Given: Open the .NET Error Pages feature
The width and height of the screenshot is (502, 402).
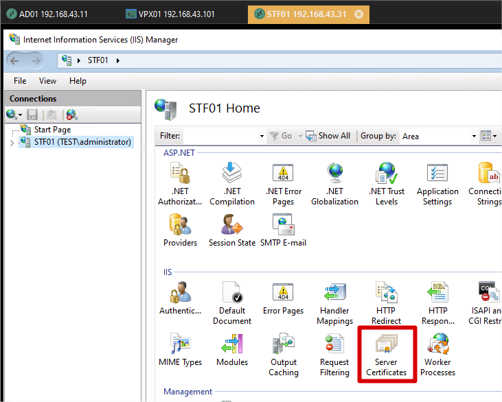Looking at the screenshot, I should click(x=284, y=184).
